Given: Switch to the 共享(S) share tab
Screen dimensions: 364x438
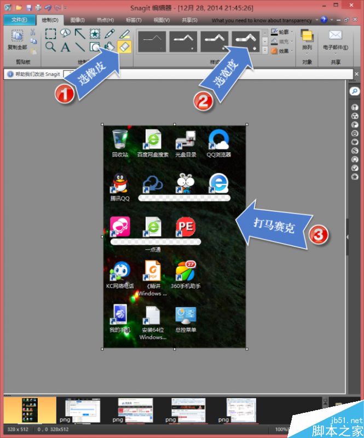Looking at the screenshot, I should [x=189, y=20].
